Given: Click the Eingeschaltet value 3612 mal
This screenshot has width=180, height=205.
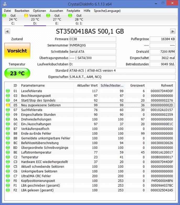Looking at the screenshot, I should (x=163, y=58).
